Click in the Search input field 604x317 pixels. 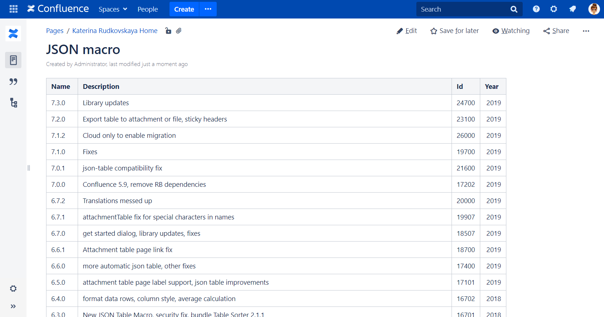[x=463, y=9]
